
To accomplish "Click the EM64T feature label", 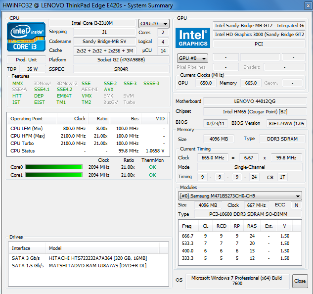I will coord(64,96).
